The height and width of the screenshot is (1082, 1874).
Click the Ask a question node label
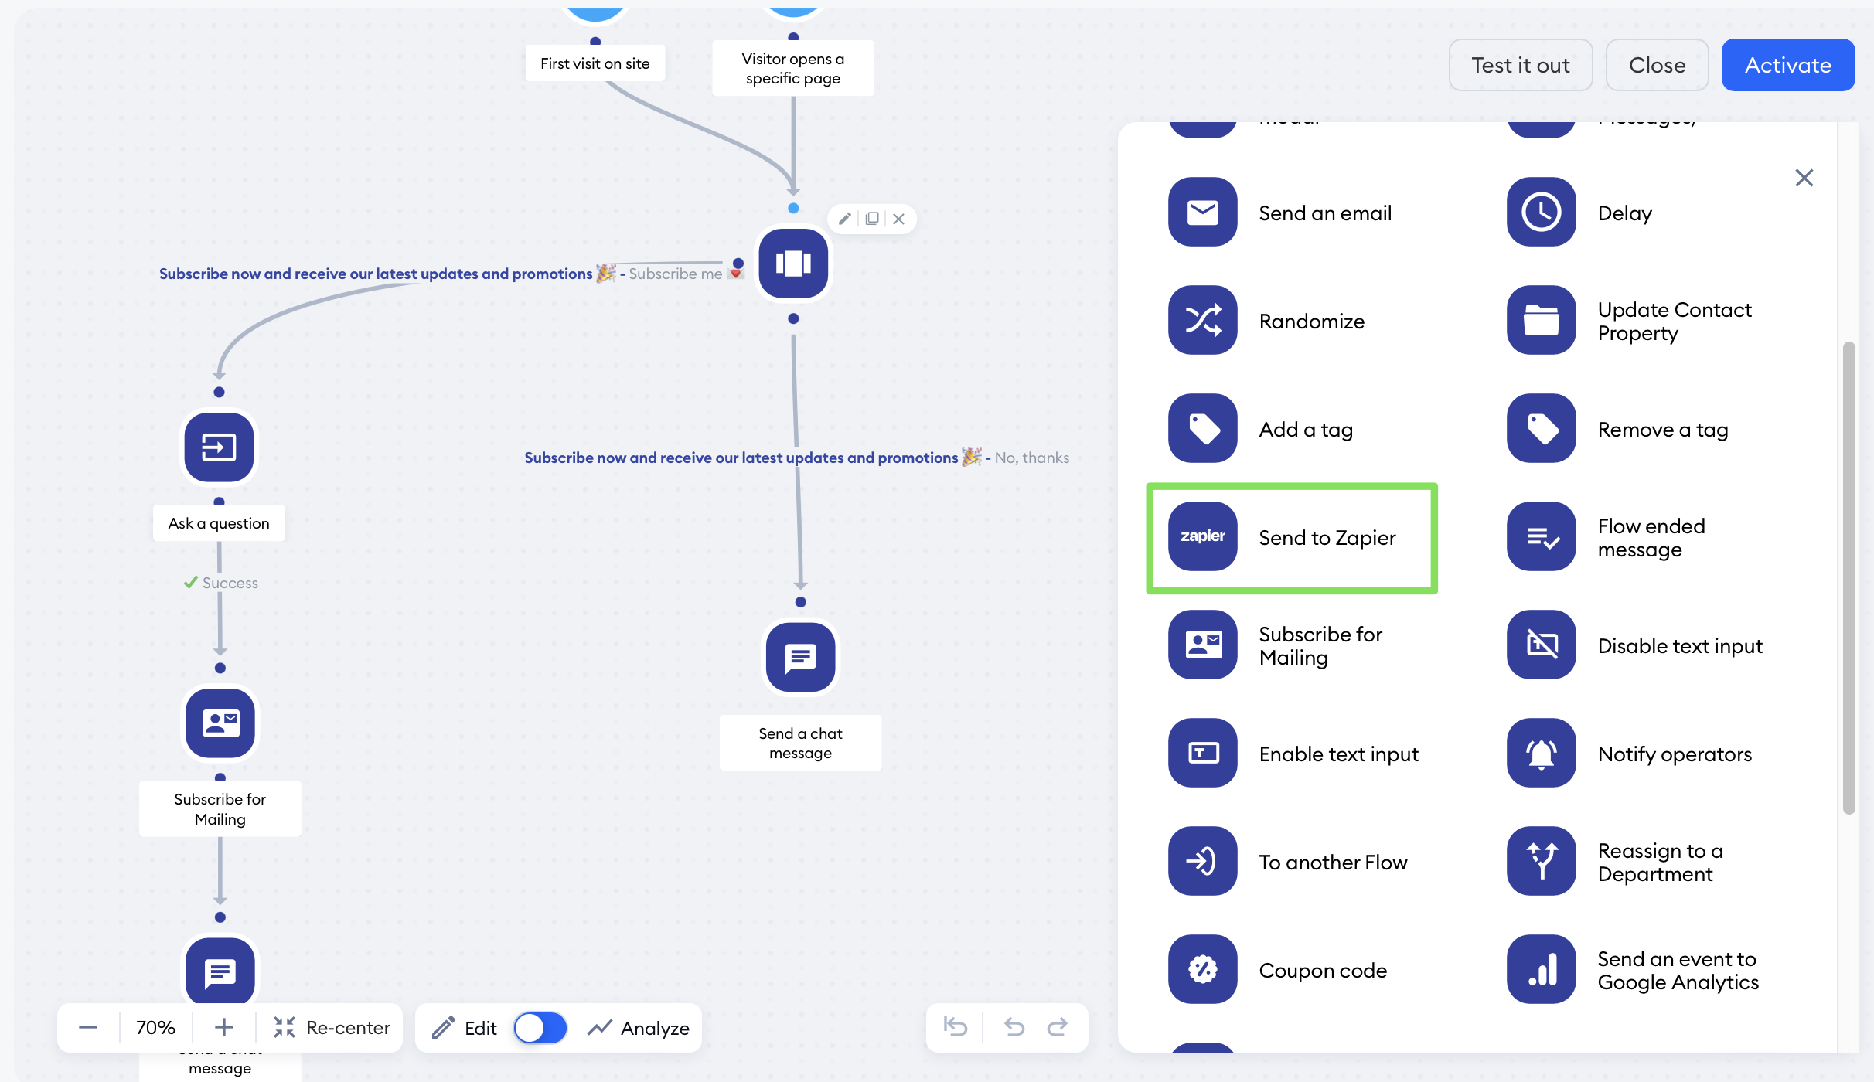[x=220, y=523]
